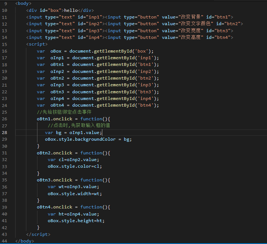Click oBtn1.onclick assignment
This screenshot has height=244, width=267.
[73, 119]
